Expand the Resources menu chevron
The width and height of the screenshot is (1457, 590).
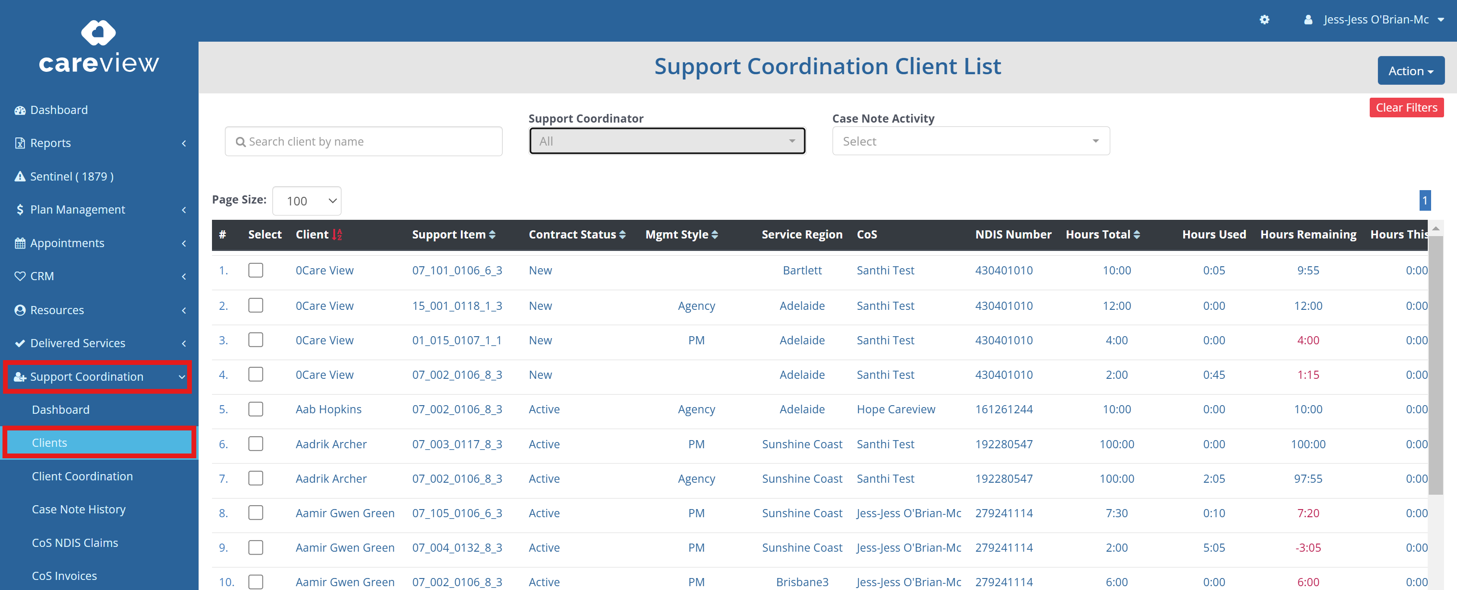(184, 310)
